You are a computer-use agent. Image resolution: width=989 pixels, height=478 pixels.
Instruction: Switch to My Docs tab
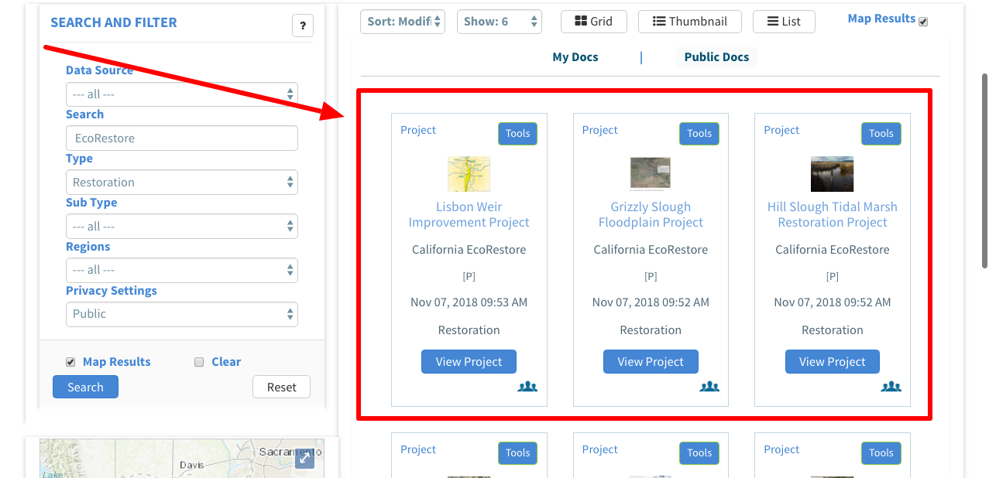click(575, 57)
